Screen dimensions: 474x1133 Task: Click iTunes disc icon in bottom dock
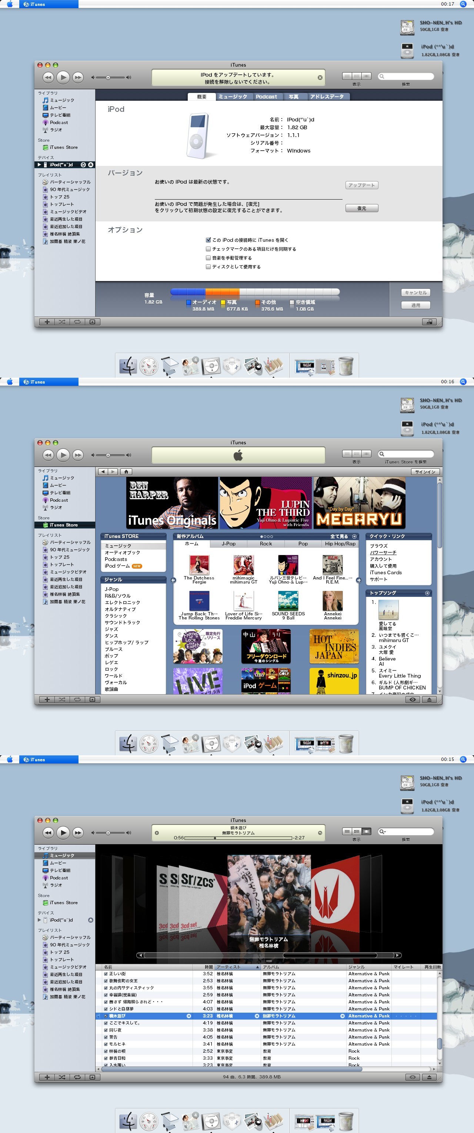click(x=211, y=1121)
